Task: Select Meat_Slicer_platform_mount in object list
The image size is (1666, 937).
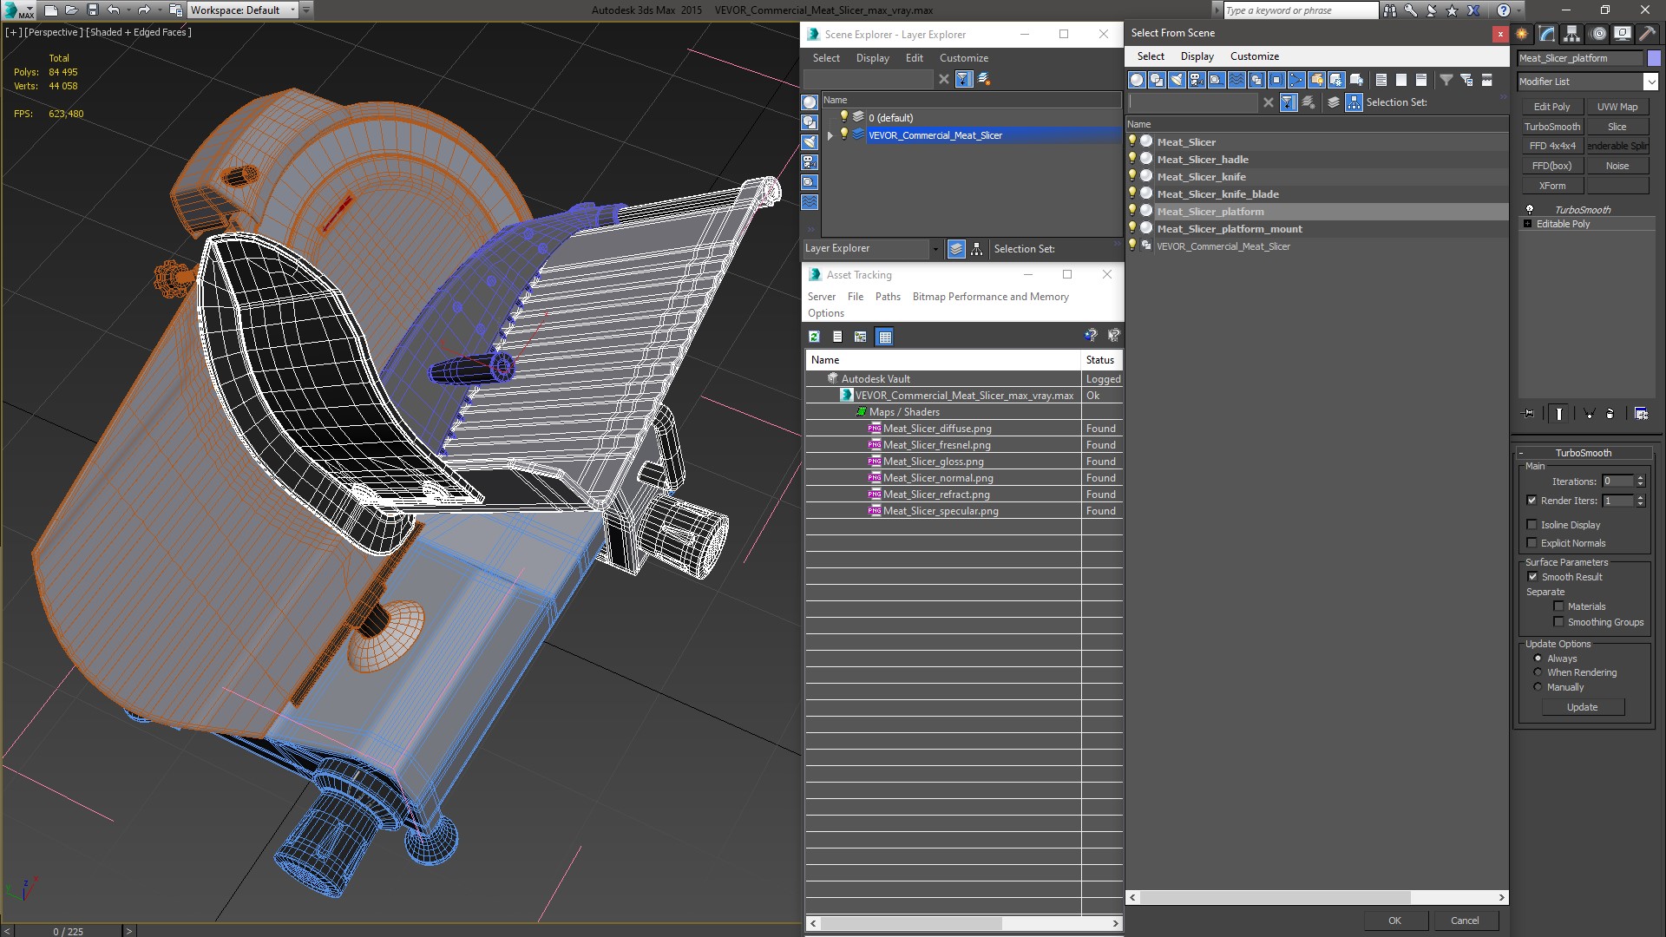Action: [1230, 229]
